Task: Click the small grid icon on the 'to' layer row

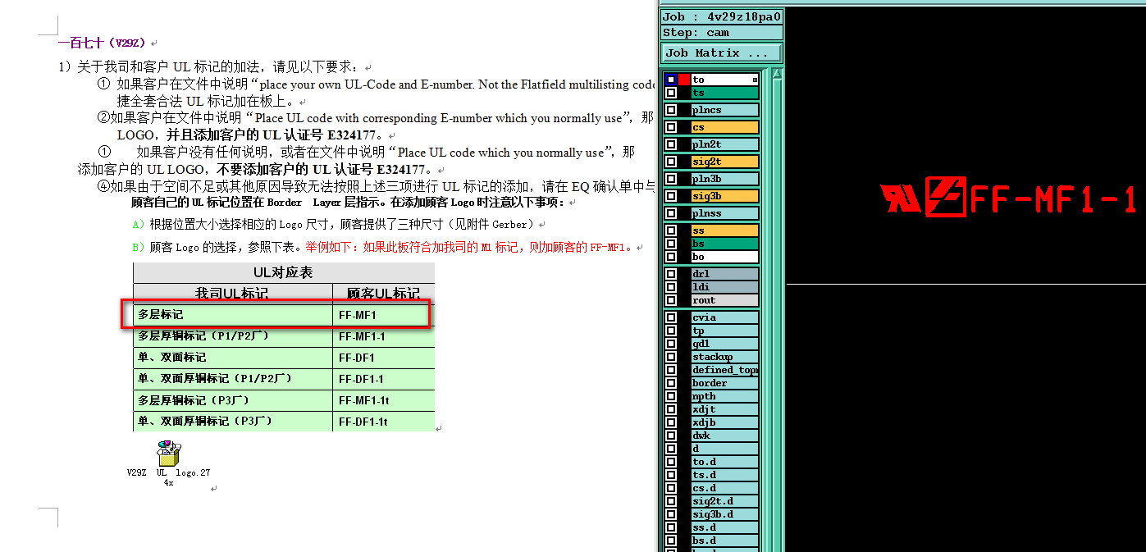Action: (x=755, y=80)
